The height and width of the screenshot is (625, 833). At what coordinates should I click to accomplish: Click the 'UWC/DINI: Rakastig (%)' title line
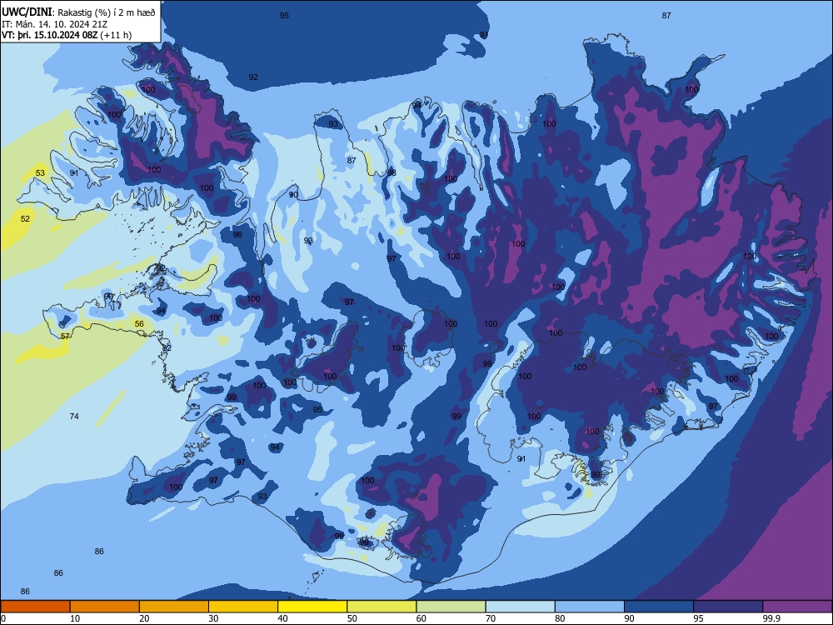(78, 12)
